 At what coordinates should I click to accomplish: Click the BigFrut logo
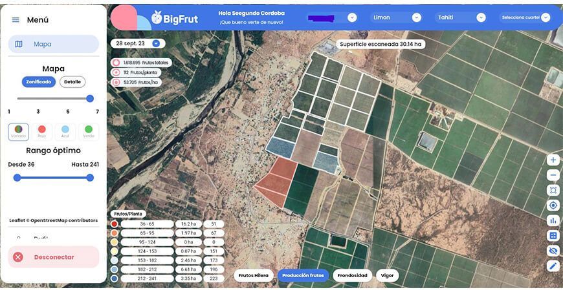pyautogui.click(x=175, y=18)
